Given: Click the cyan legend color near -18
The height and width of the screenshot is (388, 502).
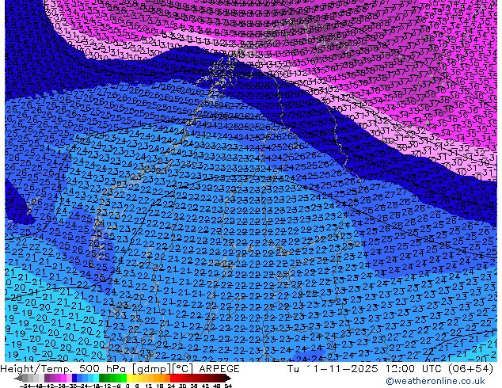Looking at the screenshot, I should pos(97,378).
